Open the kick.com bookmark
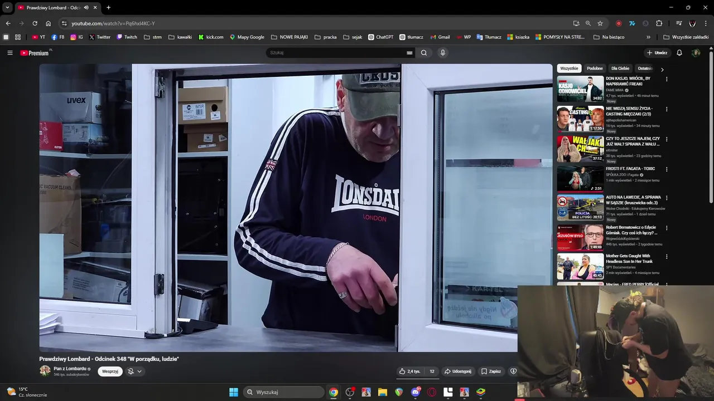714x401 pixels. point(211,37)
